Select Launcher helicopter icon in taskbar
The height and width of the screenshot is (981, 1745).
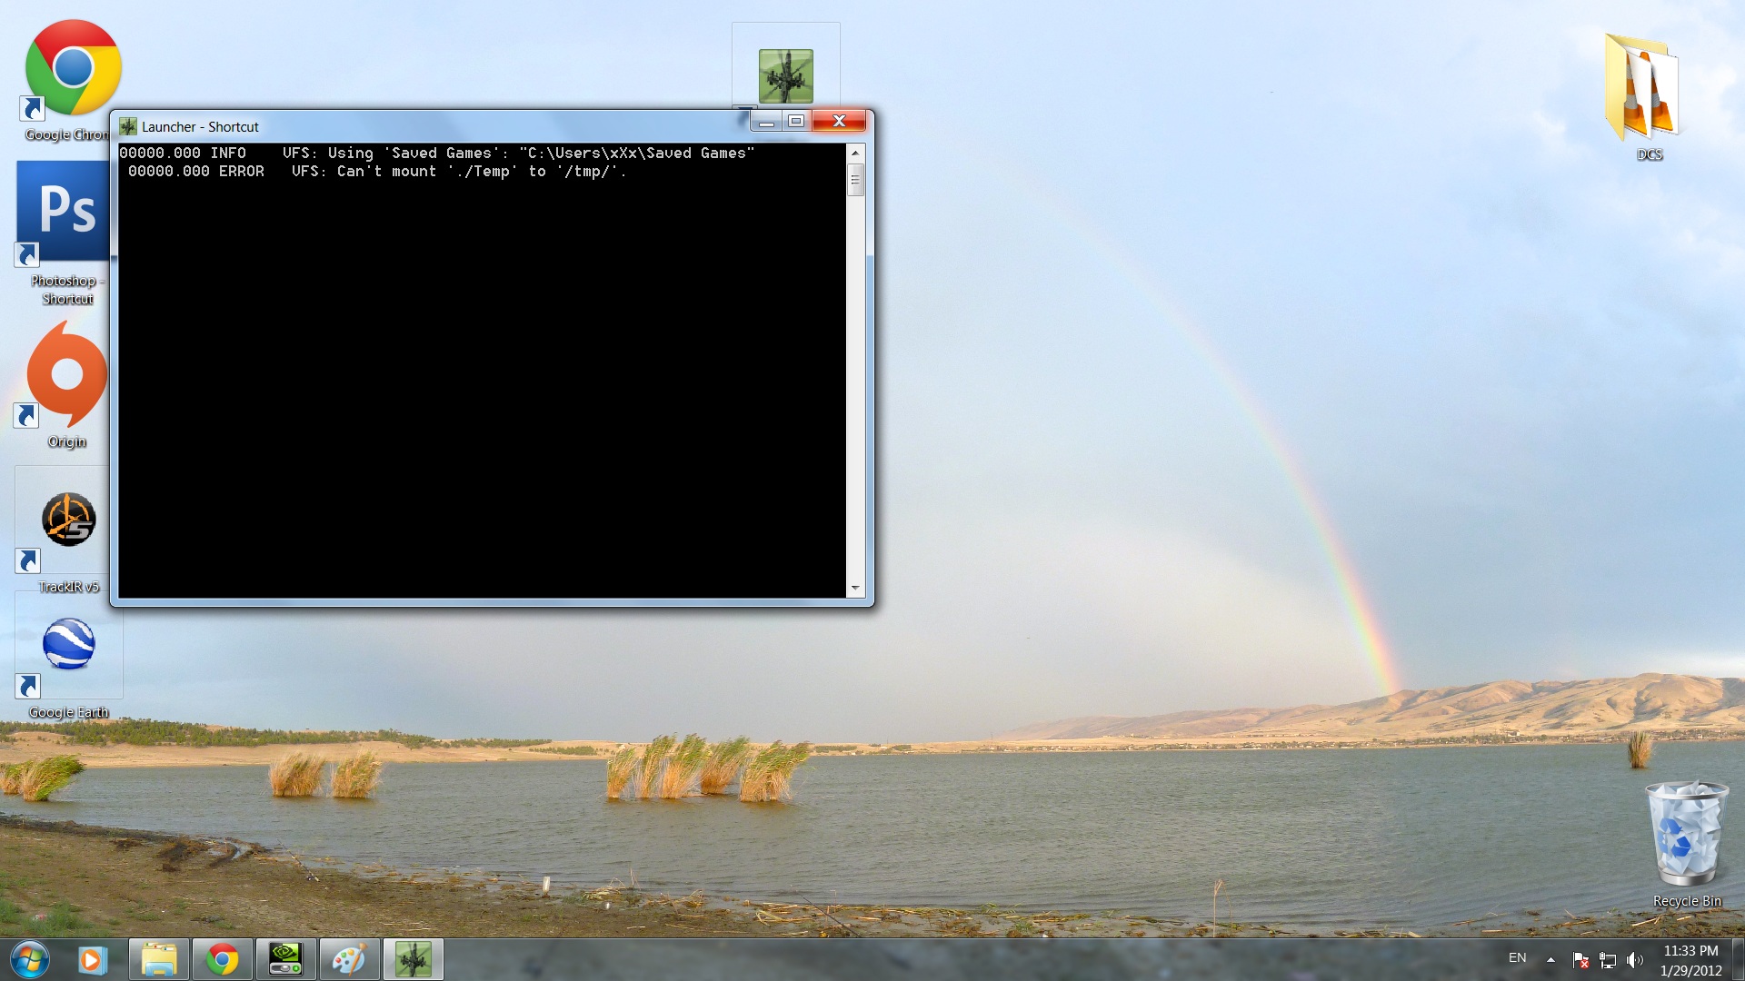point(414,960)
